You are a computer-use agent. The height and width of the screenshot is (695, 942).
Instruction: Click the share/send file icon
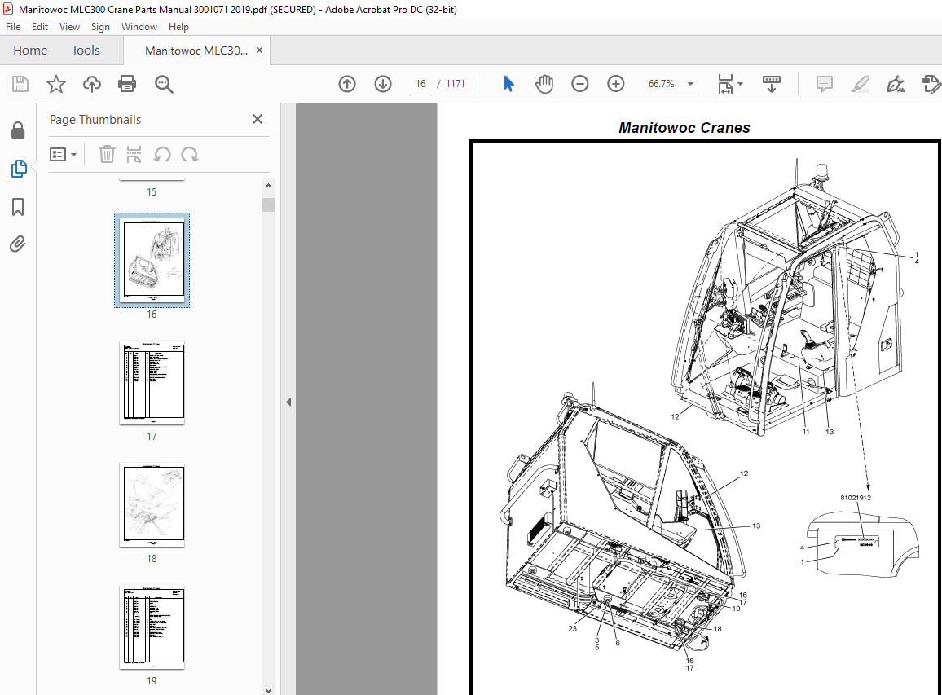(x=931, y=84)
